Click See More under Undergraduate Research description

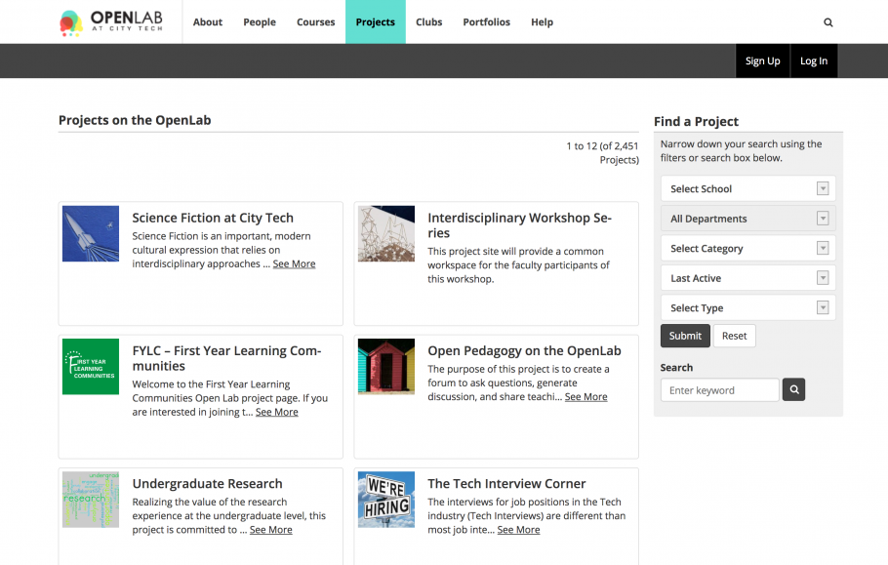click(x=270, y=530)
